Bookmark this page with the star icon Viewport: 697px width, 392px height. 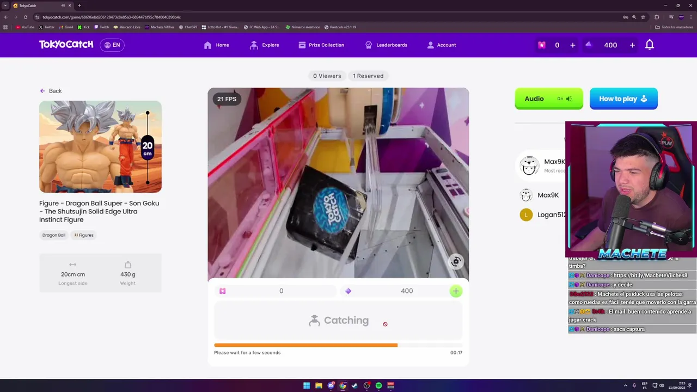[x=643, y=17]
